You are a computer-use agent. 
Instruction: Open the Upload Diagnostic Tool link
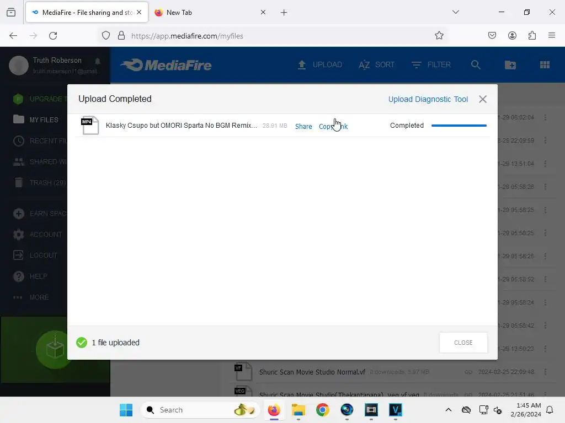(x=428, y=99)
